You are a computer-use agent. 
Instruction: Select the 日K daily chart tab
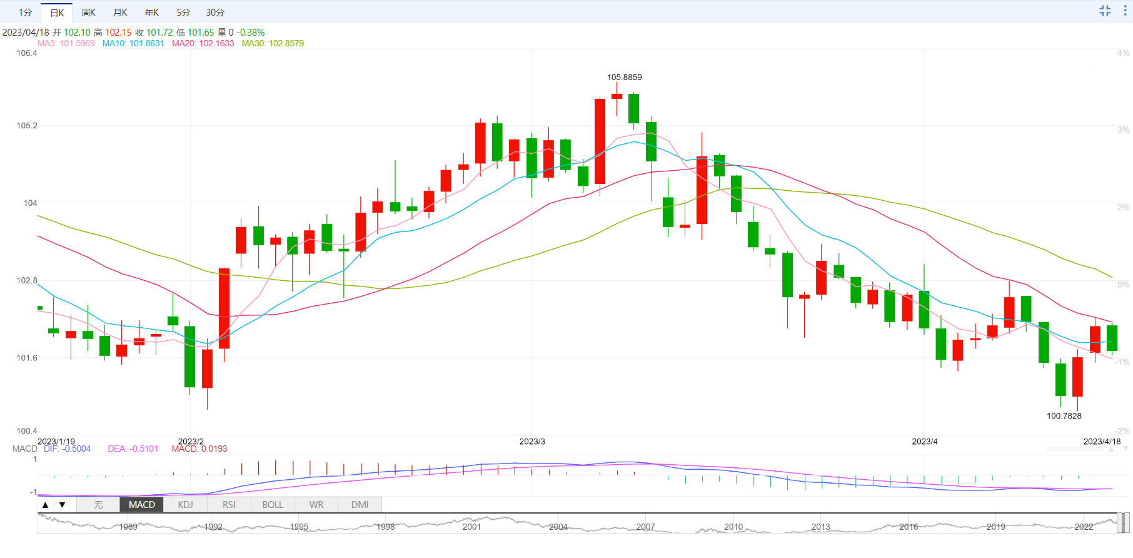pyautogui.click(x=57, y=13)
